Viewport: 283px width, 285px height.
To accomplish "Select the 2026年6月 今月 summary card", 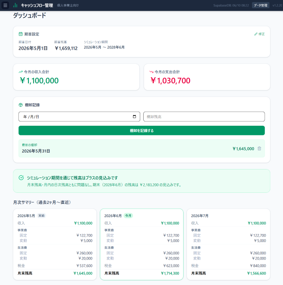I will pyautogui.click(x=141, y=244).
